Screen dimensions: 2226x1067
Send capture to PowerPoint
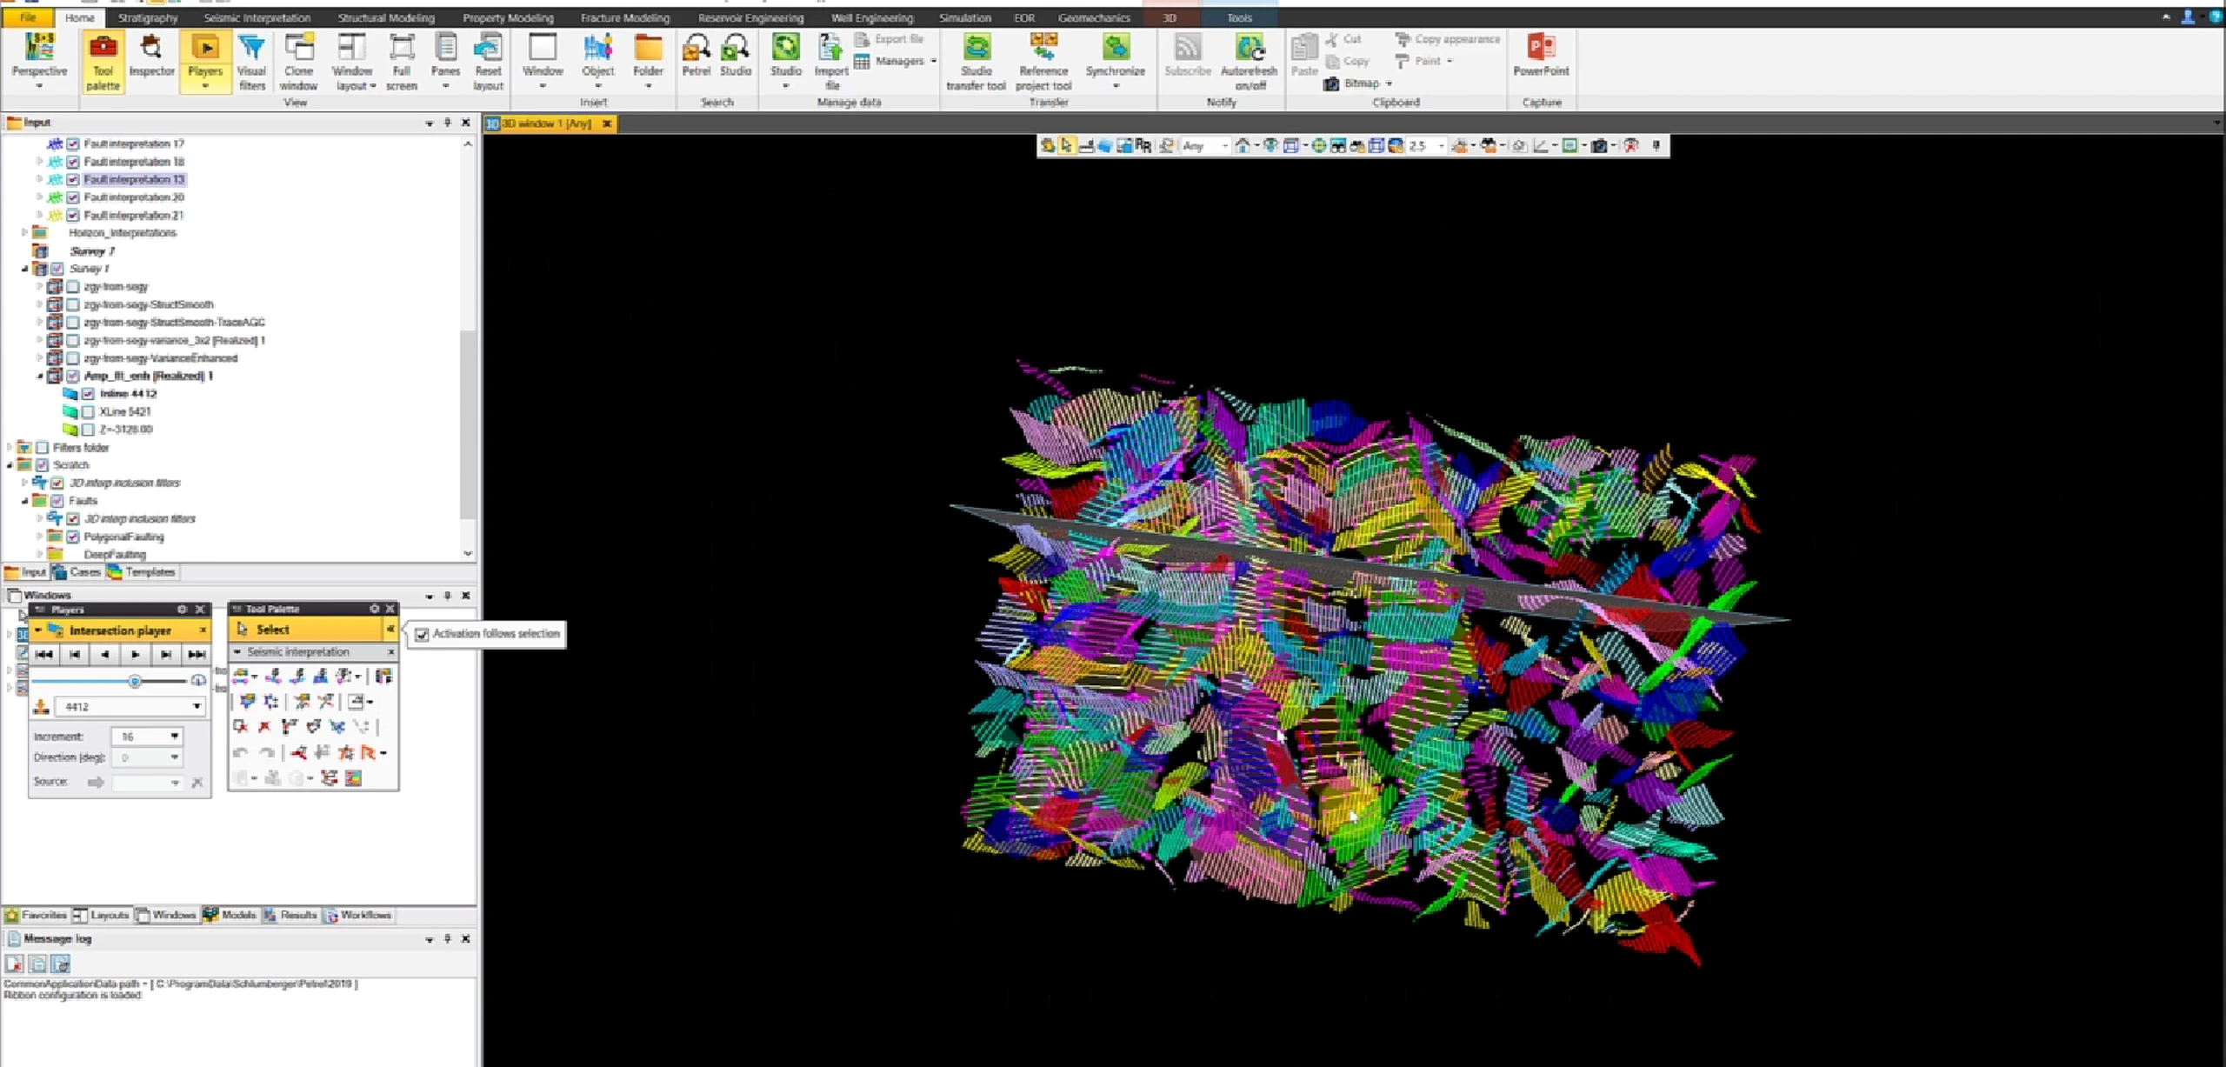pyautogui.click(x=1541, y=55)
